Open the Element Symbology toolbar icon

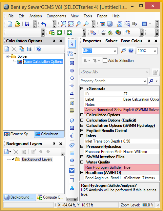(102, 24)
